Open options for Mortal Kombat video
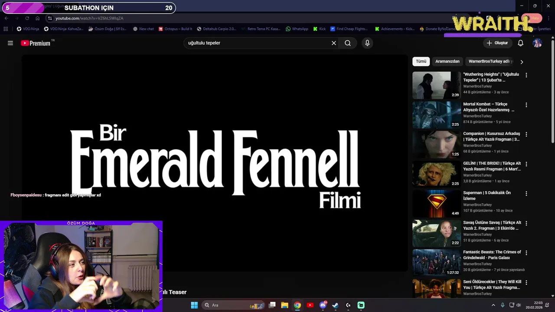Screen dimensions: 555x312 click(526, 105)
